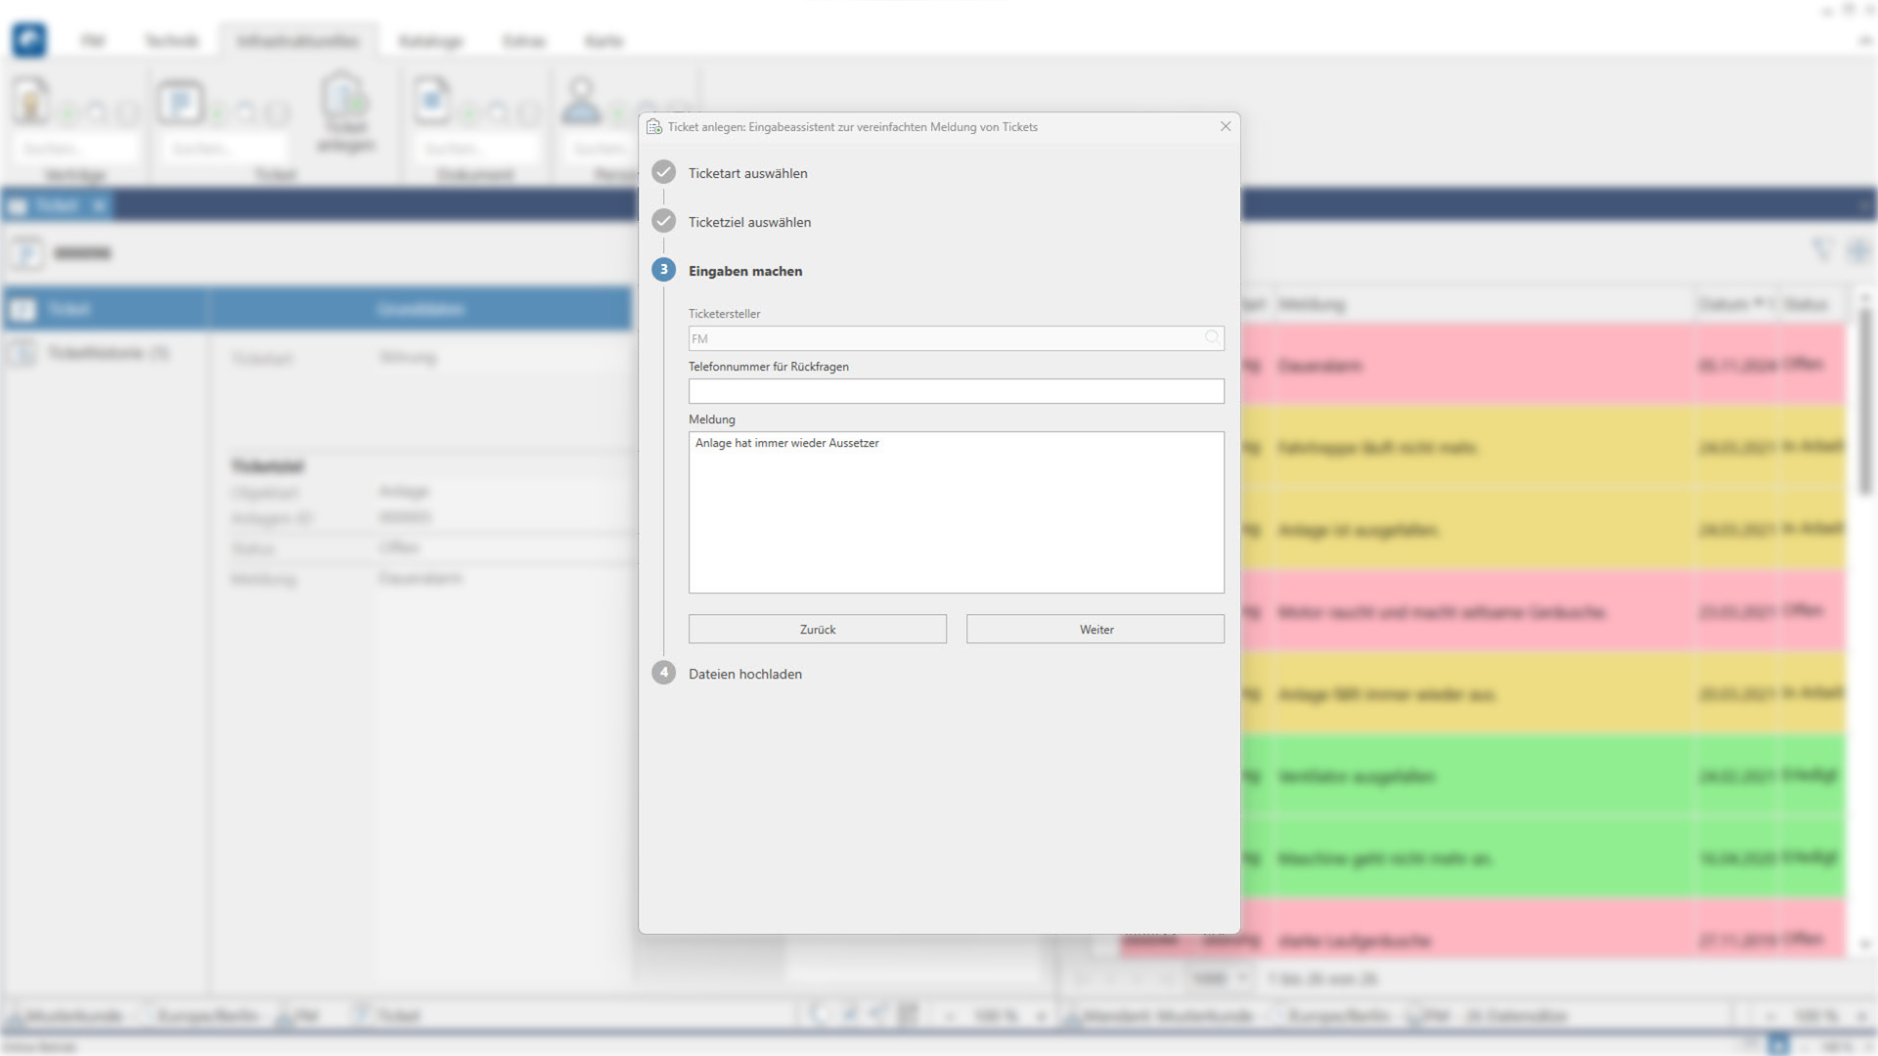1878x1056 pixels.
Task: Select the Ticketart auswählen step label
Action: point(747,173)
